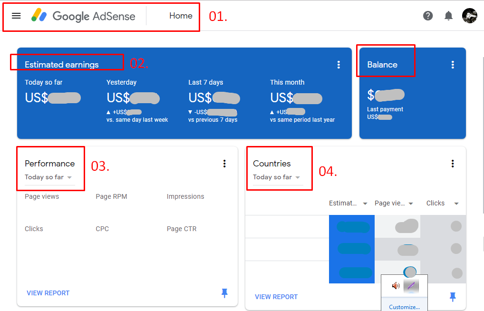
Task: Click the Performance card title
Action: coord(50,164)
